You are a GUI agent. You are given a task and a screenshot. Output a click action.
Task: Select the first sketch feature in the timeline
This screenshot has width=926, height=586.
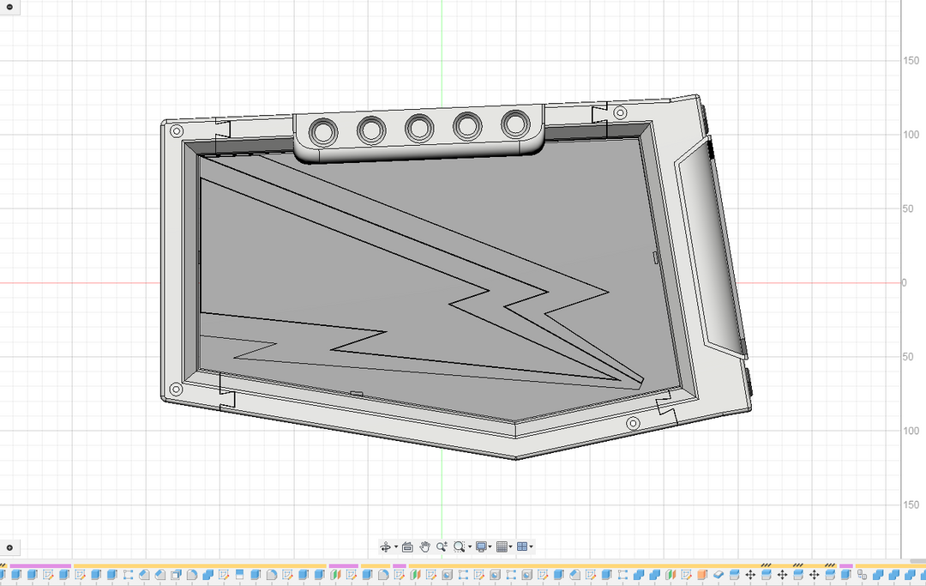pos(49,574)
